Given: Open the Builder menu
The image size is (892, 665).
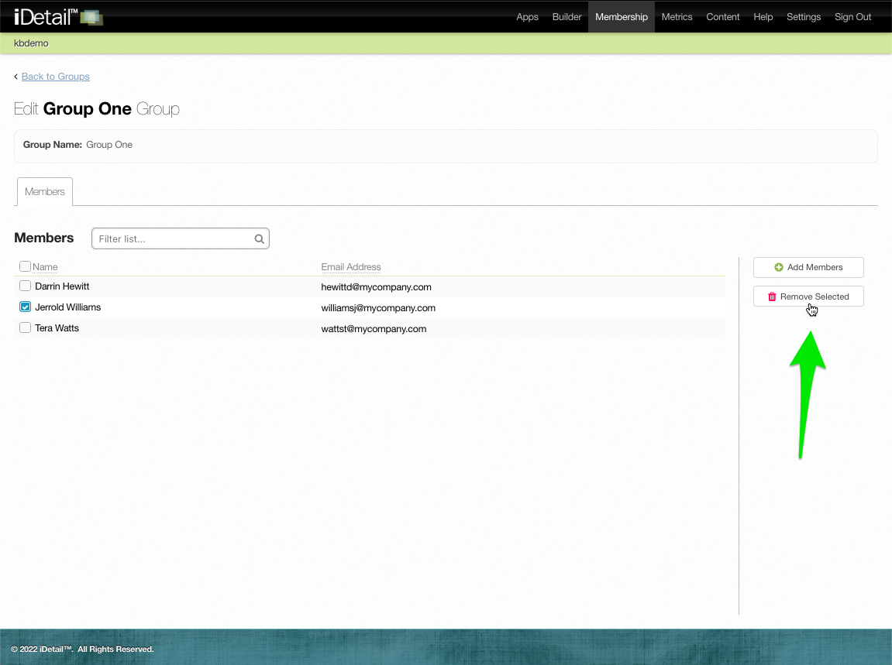Looking at the screenshot, I should (x=567, y=17).
